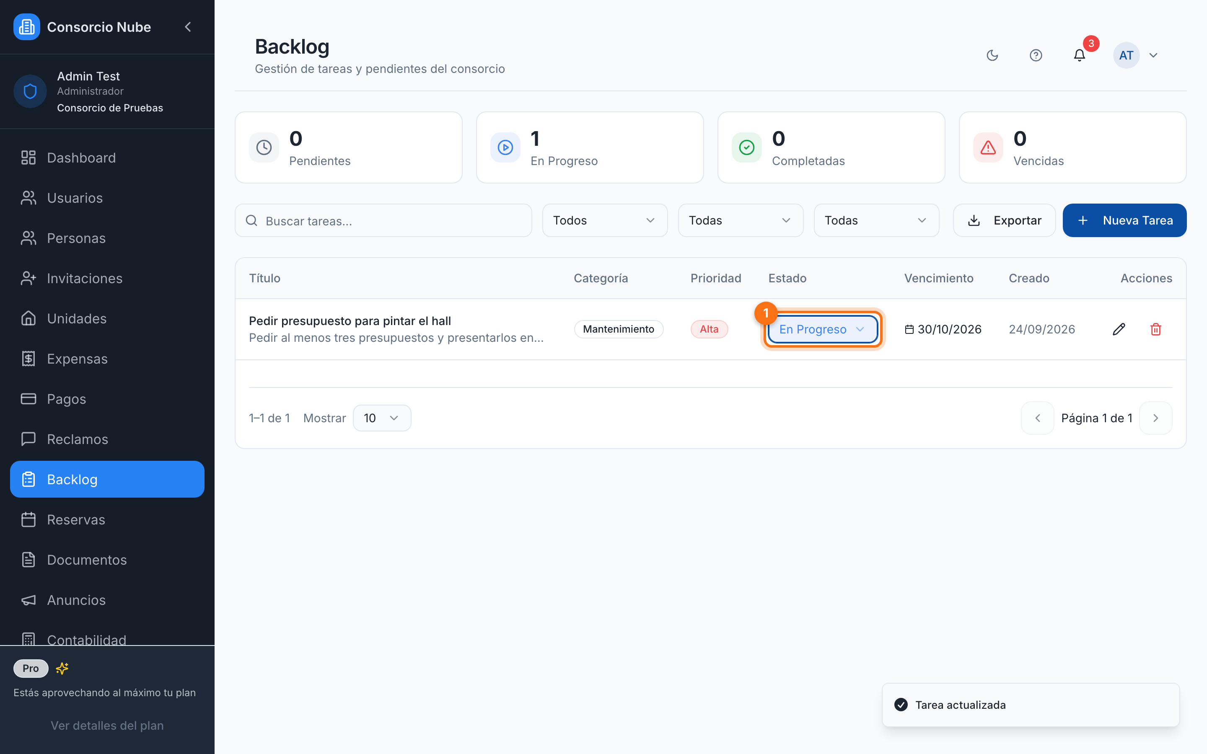Viewport: 1207px width, 754px height.
Task: Go to Dashboard in the sidebar
Action: [107, 158]
